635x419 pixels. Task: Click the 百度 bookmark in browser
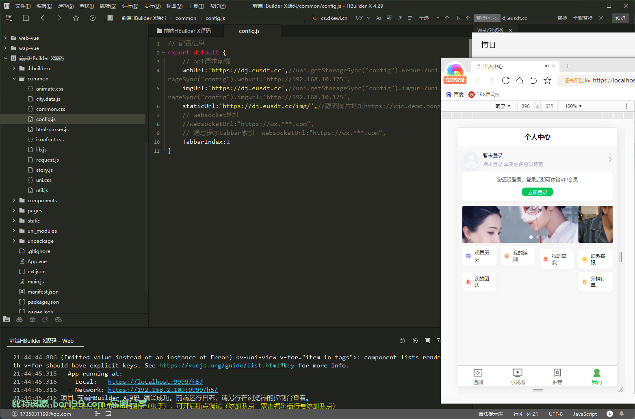[x=455, y=95]
